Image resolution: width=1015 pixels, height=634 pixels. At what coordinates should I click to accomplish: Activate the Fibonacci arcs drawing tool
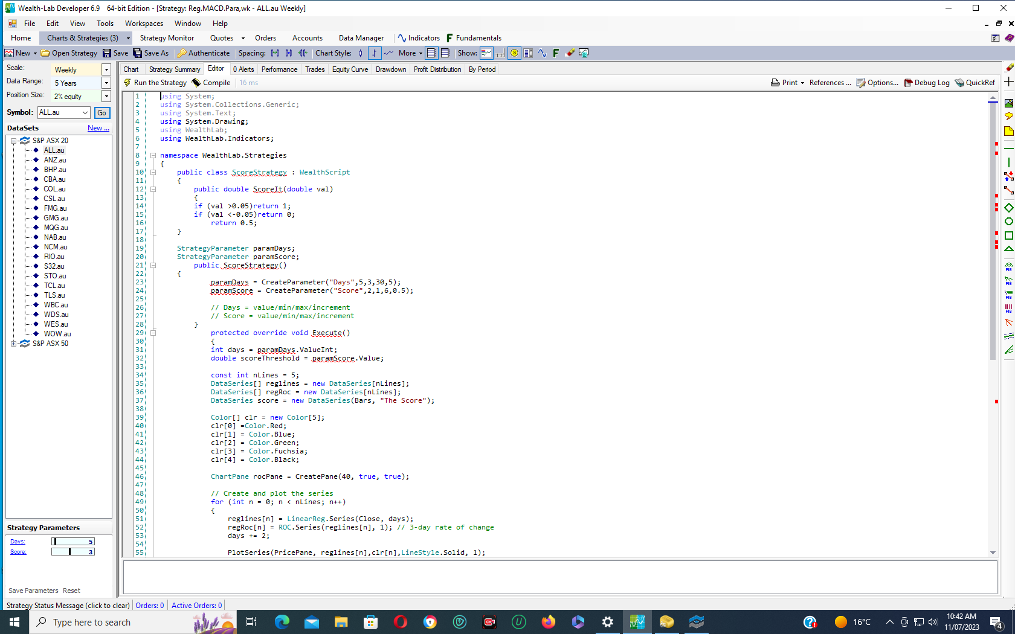coord(1008,267)
